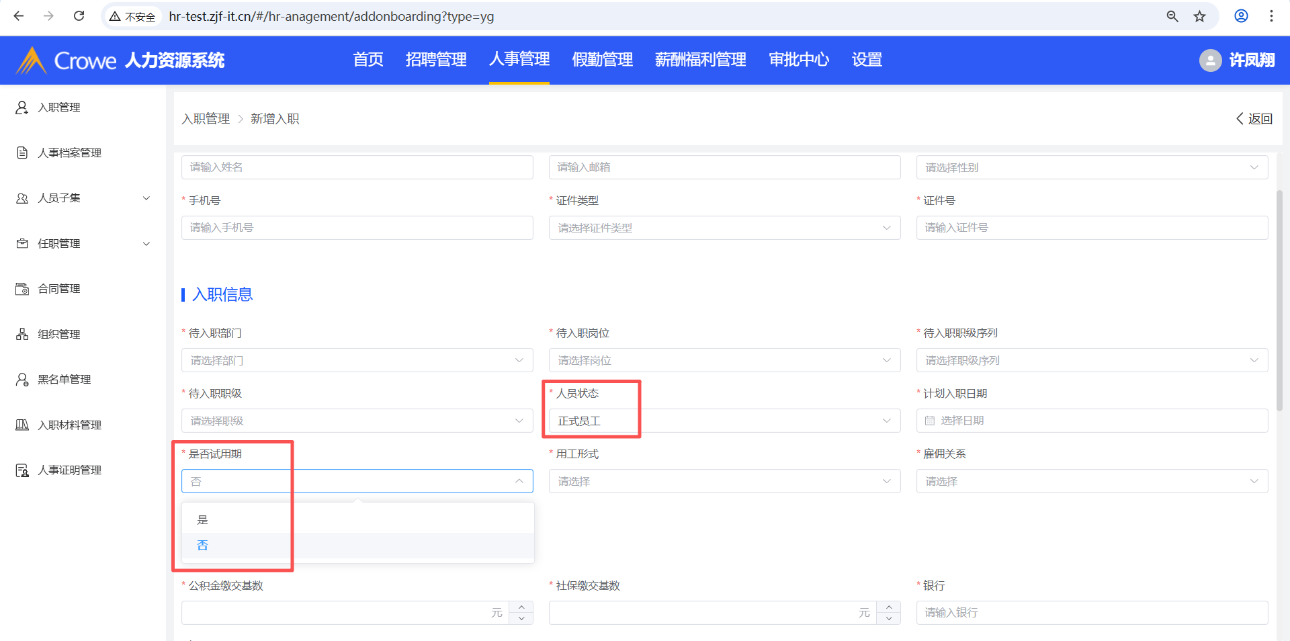Increase 公积金缴交基数 with up stepper arrow
The image size is (1290, 641).
pos(521,607)
